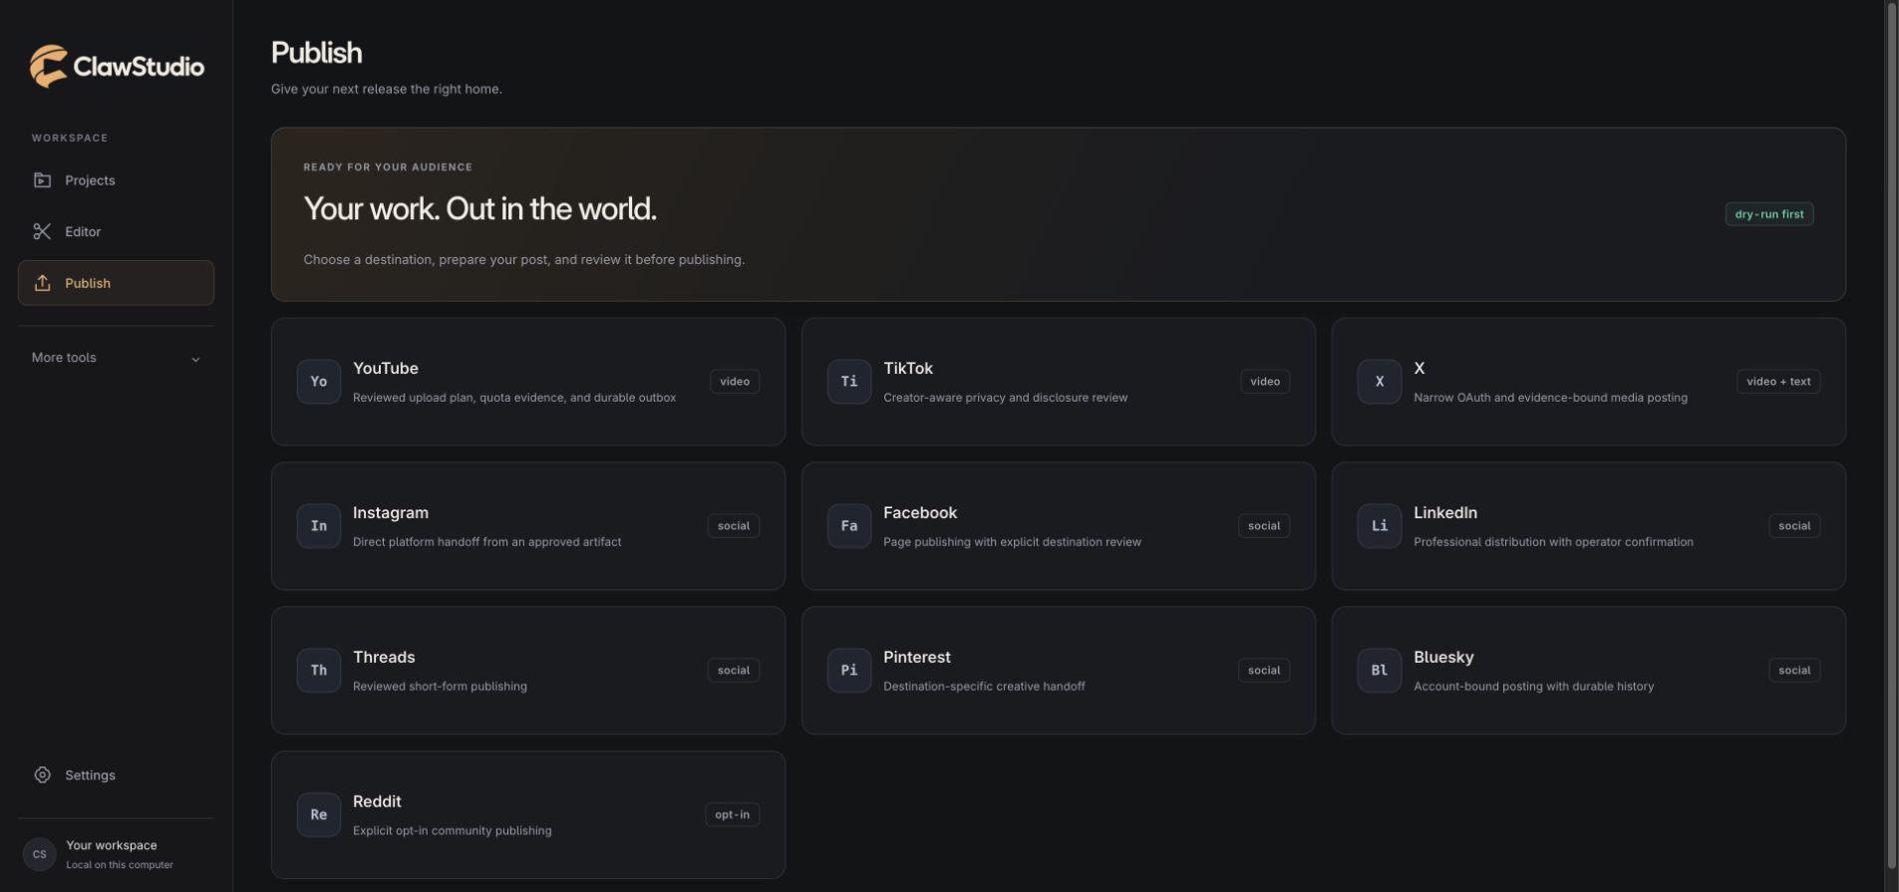Click the X badge icon on X card

[1380, 382]
